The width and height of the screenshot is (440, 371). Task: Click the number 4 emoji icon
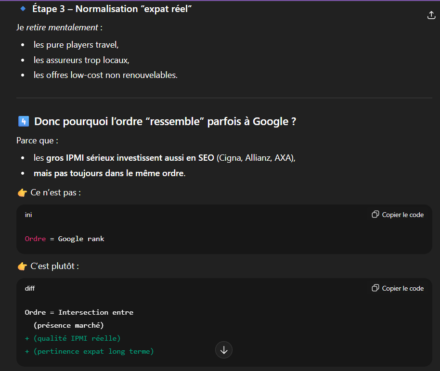point(23,121)
